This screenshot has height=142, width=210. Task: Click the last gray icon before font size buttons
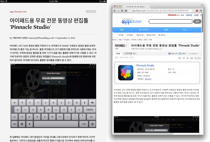click(192, 58)
